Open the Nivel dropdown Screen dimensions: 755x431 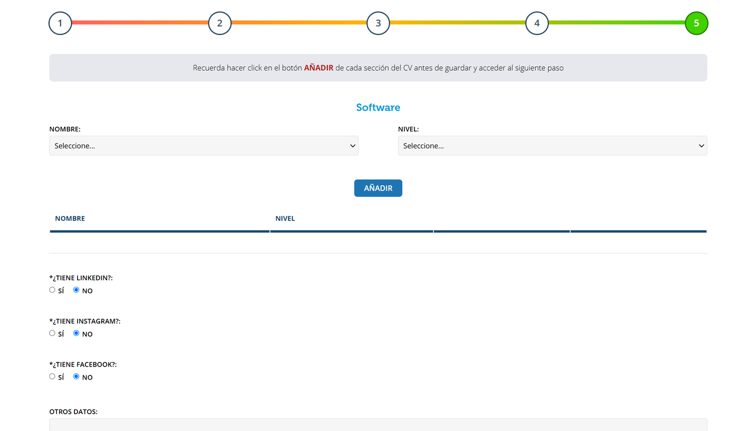point(553,146)
